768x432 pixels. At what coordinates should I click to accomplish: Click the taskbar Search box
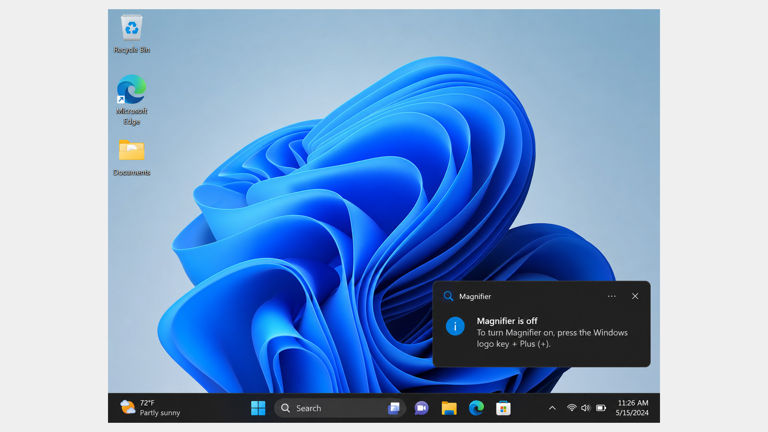coord(340,408)
